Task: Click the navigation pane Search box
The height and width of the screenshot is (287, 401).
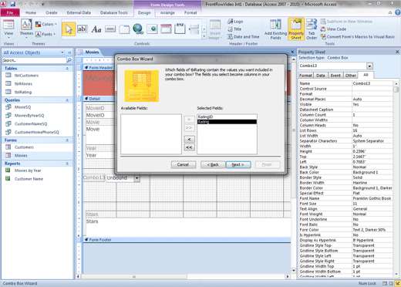Action: click(34, 60)
